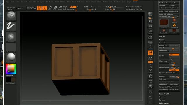The width and height of the screenshot is (187, 105).
Task: Click the Load Tool button
Action: pyautogui.click(x=164, y=3)
